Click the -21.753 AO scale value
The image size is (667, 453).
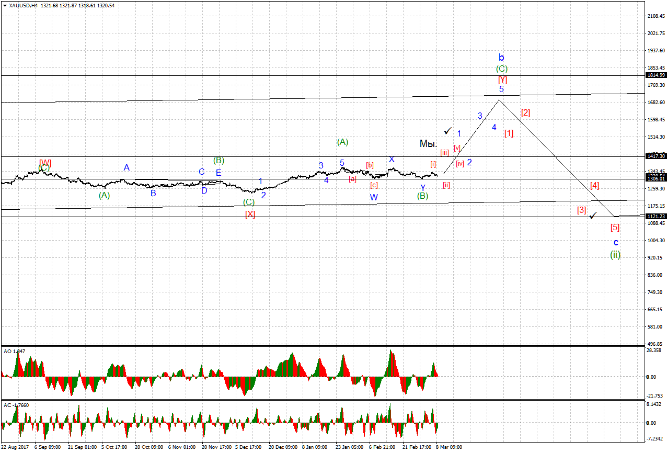click(655, 396)
